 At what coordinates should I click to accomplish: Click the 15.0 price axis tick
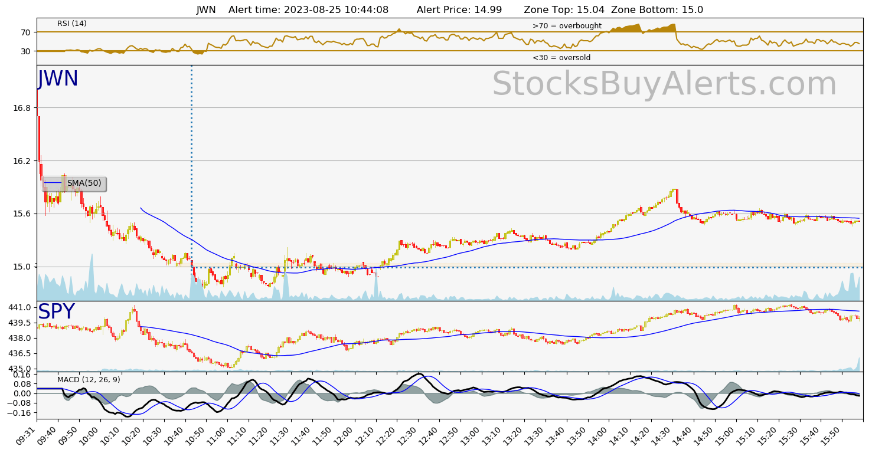pyautogui.click(x=22, y=267)
